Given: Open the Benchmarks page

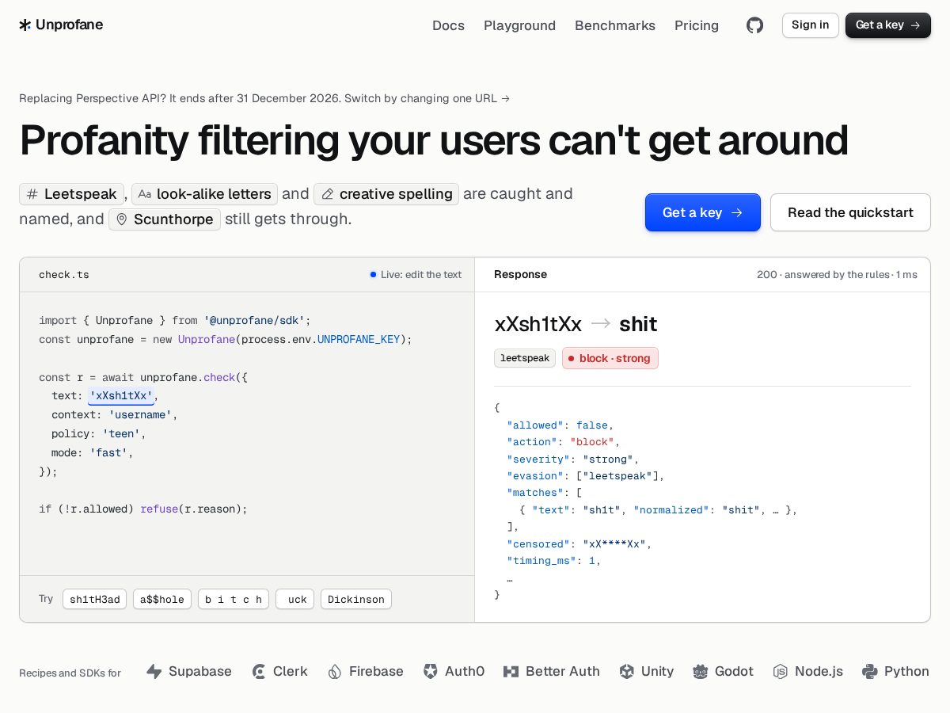Looking at the screenshot, I should tap(615, 25).
